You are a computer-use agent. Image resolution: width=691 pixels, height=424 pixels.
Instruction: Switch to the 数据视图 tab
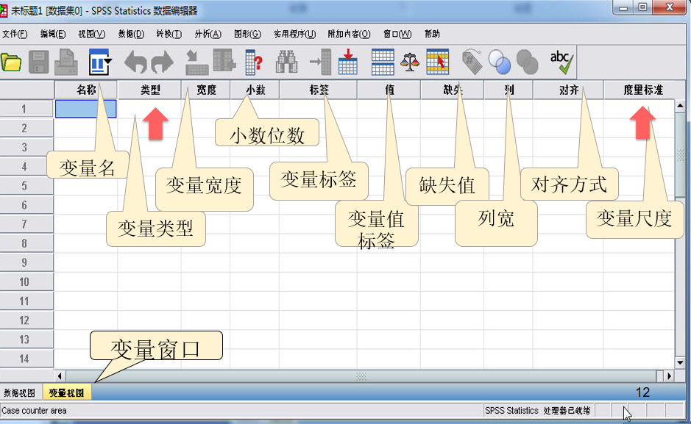19,392
